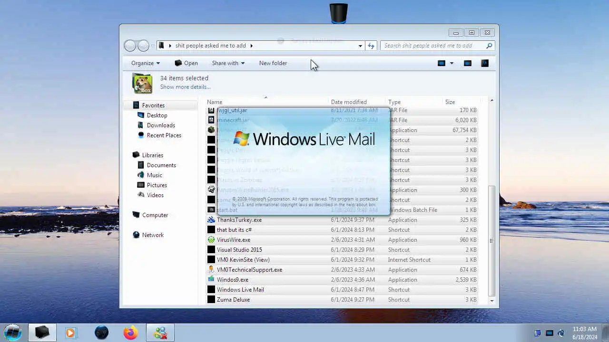Open the address bar history dropdown
609x342 pixels.
click(360, 46)
